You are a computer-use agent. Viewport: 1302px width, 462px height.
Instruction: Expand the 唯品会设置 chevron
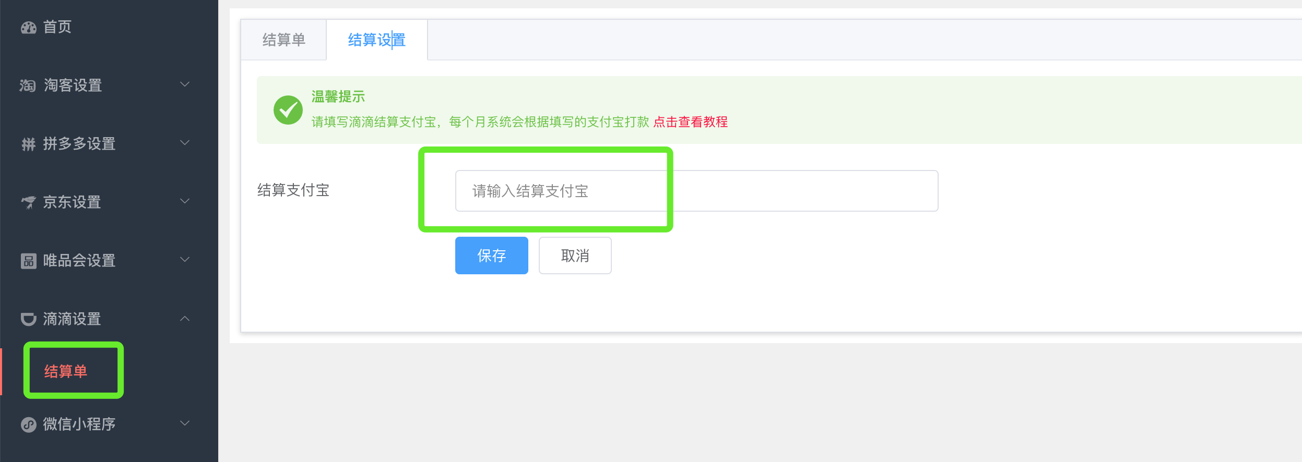185,260
